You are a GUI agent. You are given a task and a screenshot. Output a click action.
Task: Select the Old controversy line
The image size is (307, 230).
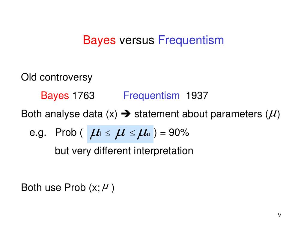[x=57, y=78]
